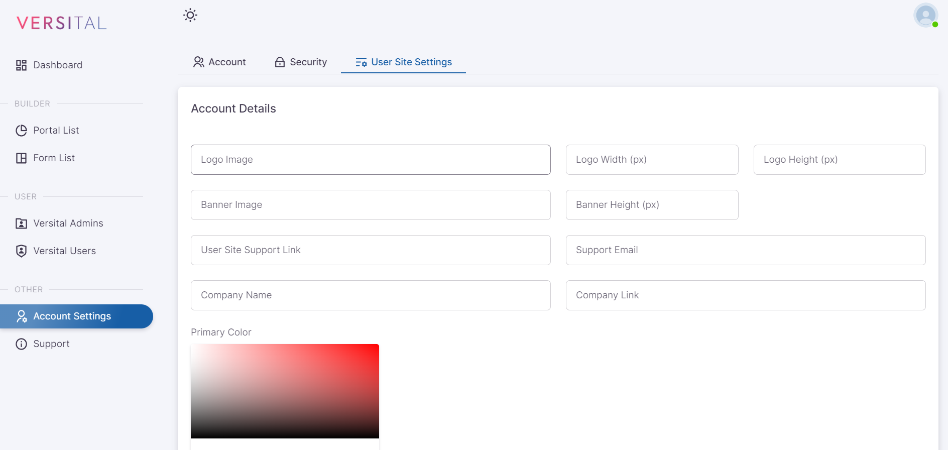This screenshot has height=450, width=948.
Task: Click the Security tab lock icon
Action: (280, 62)
